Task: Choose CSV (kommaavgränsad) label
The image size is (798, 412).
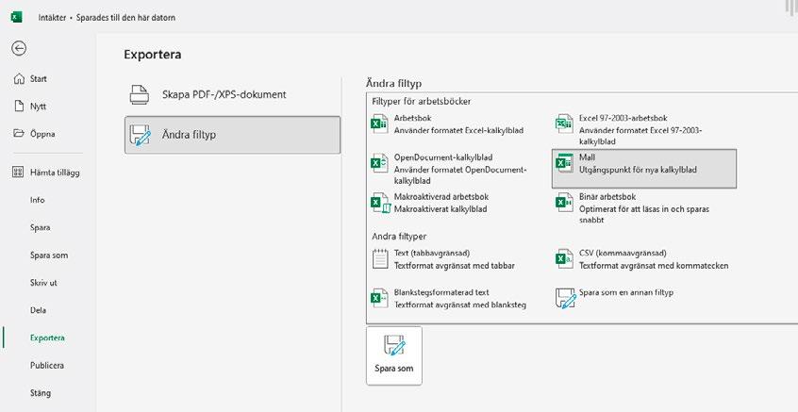Action: tap(623, 253)
